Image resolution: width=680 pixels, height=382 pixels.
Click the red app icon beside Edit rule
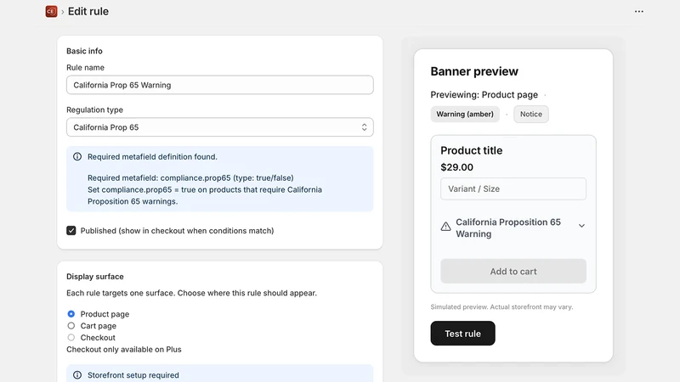tap(51, 11)
